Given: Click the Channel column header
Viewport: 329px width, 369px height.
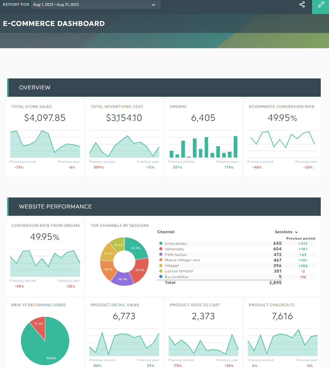Looking at the screenshot, I should click(x=166, y=232).
